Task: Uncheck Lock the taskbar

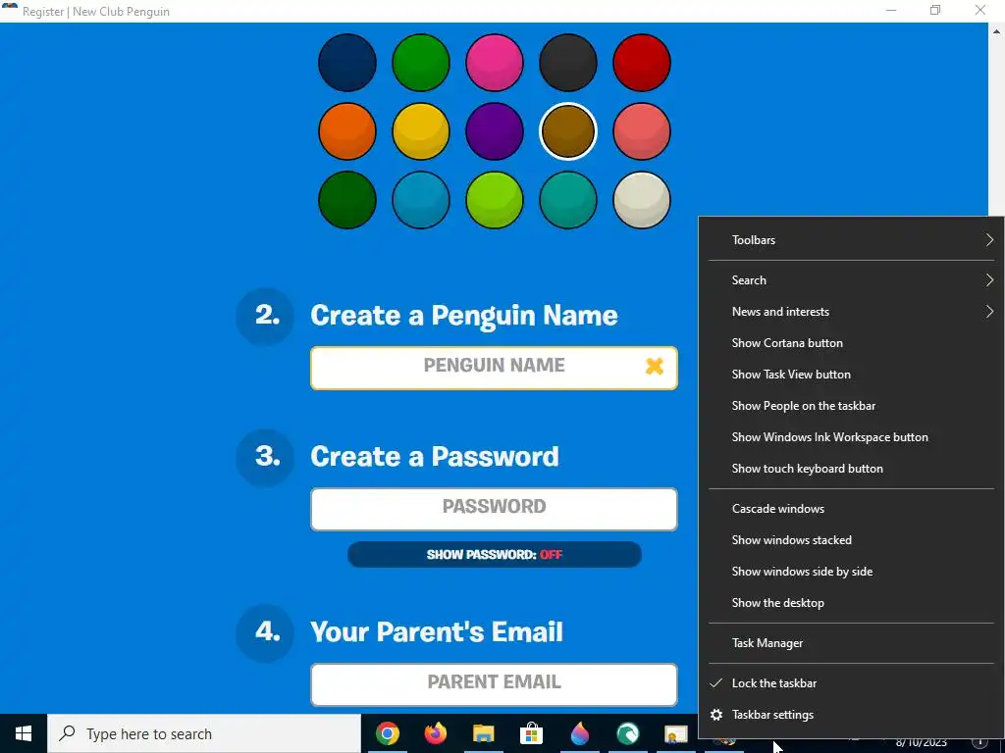Action: 851,683
